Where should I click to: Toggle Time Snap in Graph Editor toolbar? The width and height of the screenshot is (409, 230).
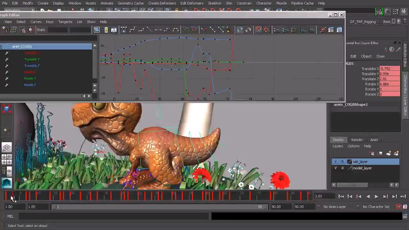(x=259, y=30)
